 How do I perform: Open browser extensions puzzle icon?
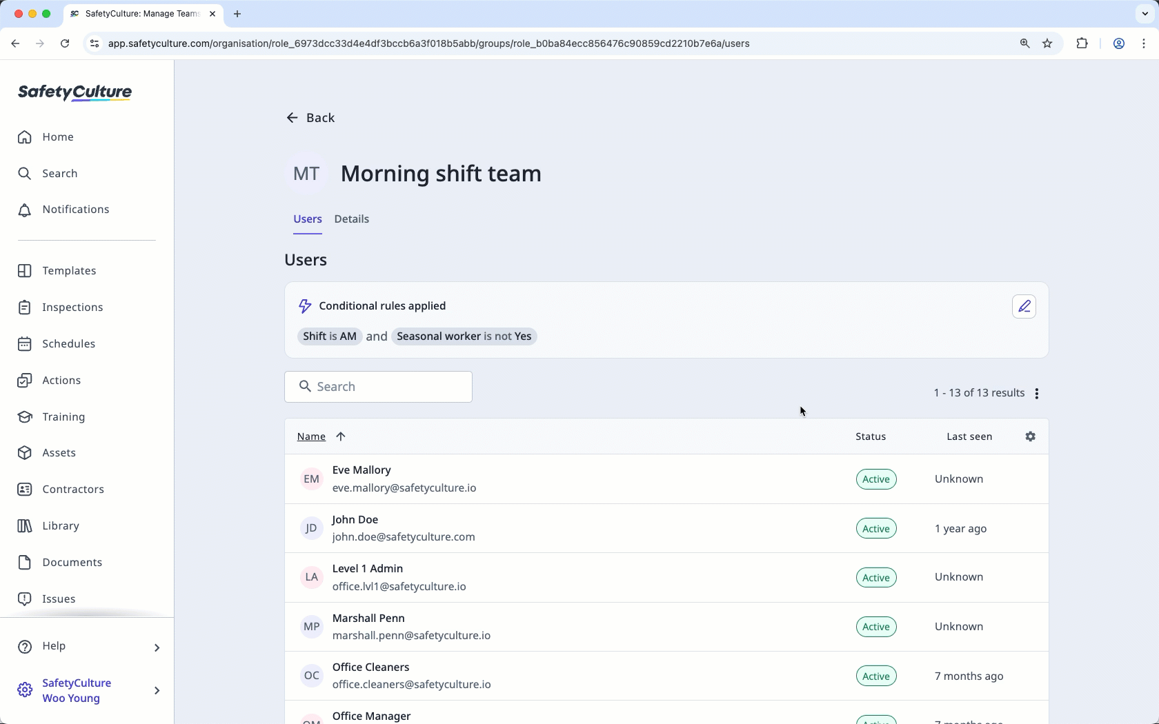click(x=1082, y=43)
